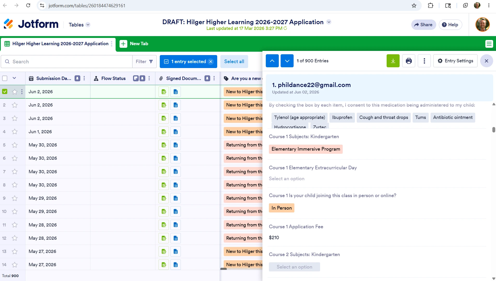Uncheck the row 1 checkbox
Screen dimensions: 496x281
click(x=5, y=92)
